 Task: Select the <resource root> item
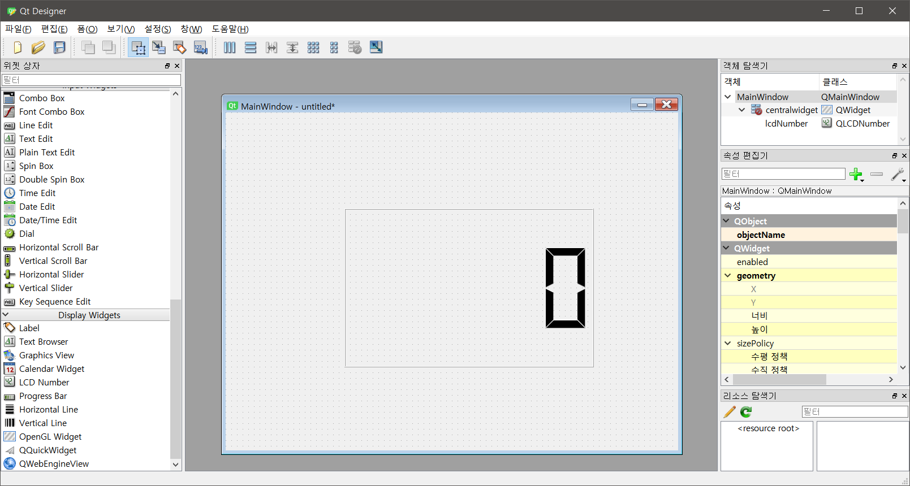point(768,429)
